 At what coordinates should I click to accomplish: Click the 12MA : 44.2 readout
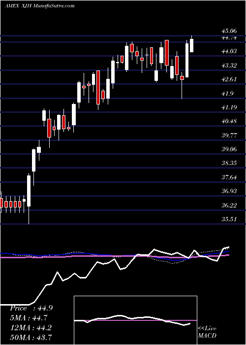(x=31, y=327)
